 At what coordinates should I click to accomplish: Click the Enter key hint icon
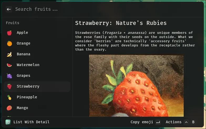coord(158,122)
